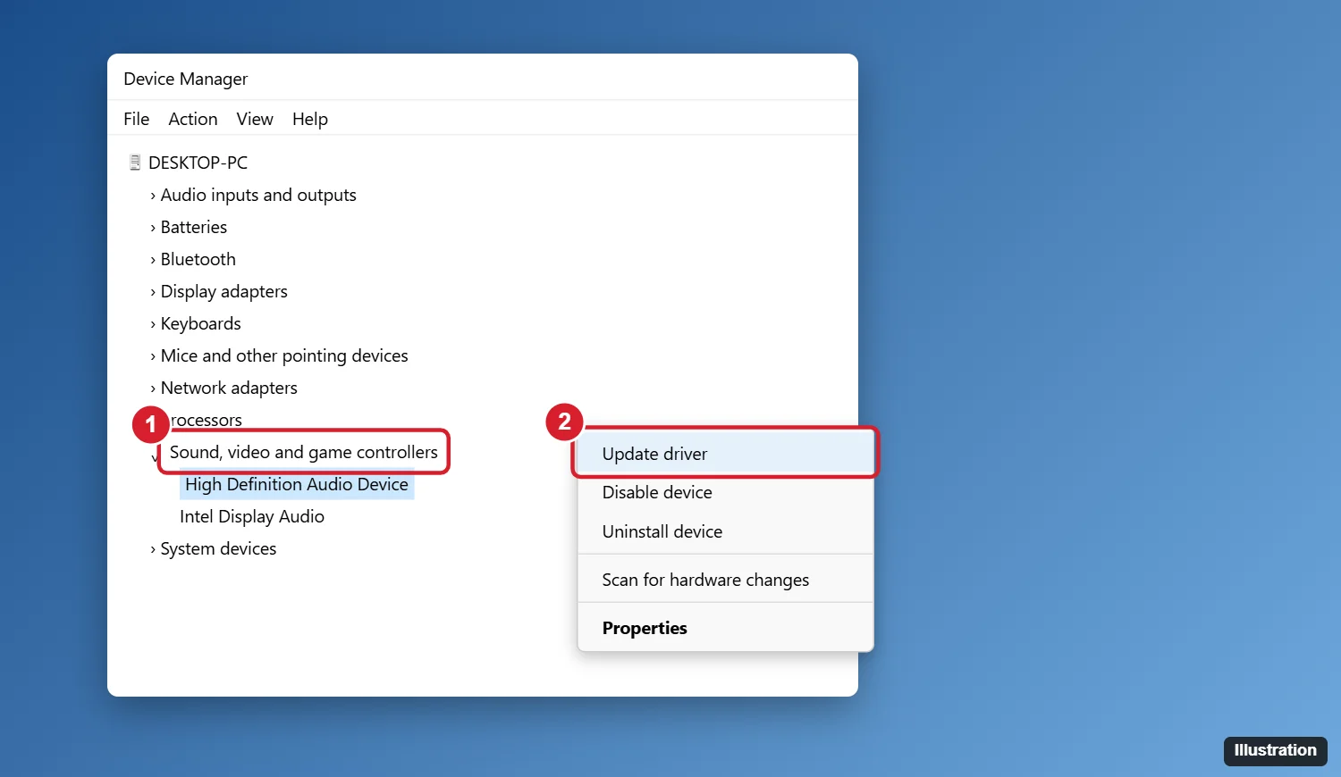Screen dimensions: 1341x777
Task: Select the Keyboards category
Action: click(x=201, y=323)
